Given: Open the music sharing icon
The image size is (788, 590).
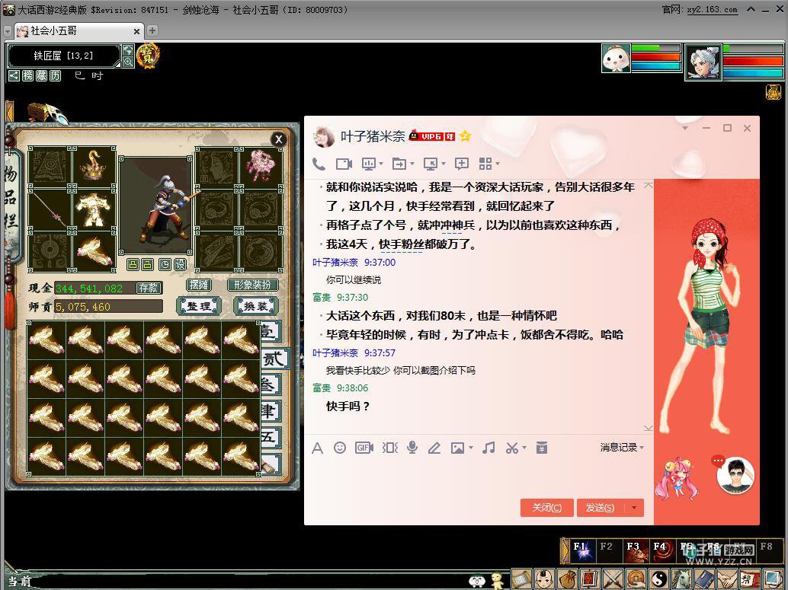Looking at the screenshot, I should pyautogui.click(x=488, y=448).
